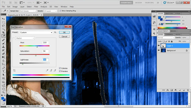Image resolution: width=191 pixels, height=108 pixels.
Task: Expand the CS Live menu
Action: pos(169,2)
